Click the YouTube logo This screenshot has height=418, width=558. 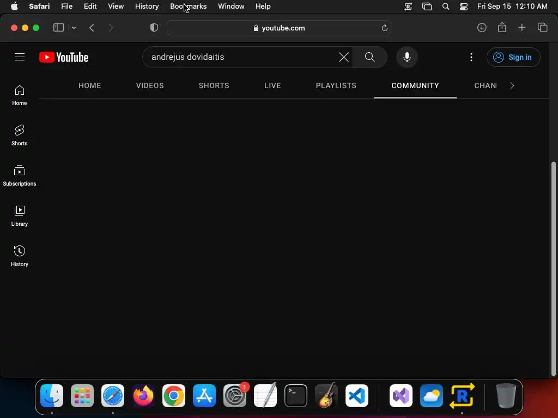tap(64, 57)
